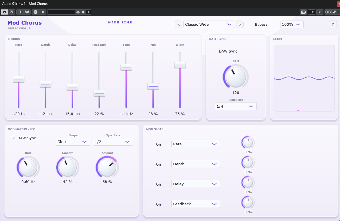Viewport: 340px width, 221px height.
Task: Click the BPM knob
Action: point(236,77)
